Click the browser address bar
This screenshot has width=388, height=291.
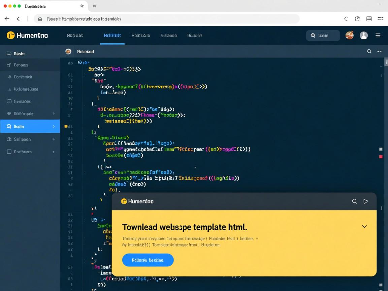pyautogui.click(x=167, y=19)
